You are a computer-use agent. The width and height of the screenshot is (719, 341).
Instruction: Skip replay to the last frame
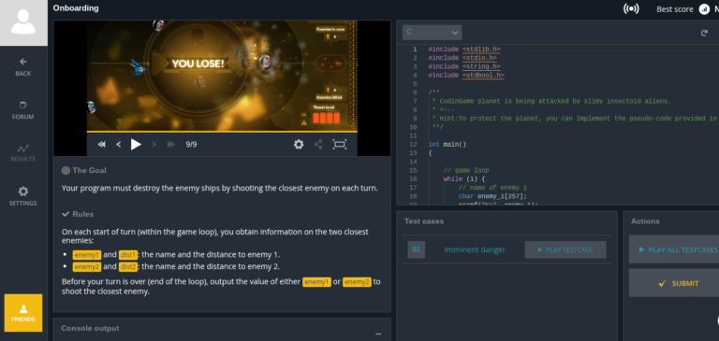click(x=171, y=144)
